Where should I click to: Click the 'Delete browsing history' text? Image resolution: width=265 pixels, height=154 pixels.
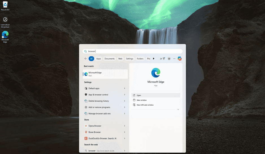pyautogui.click(x=99, y=101)
